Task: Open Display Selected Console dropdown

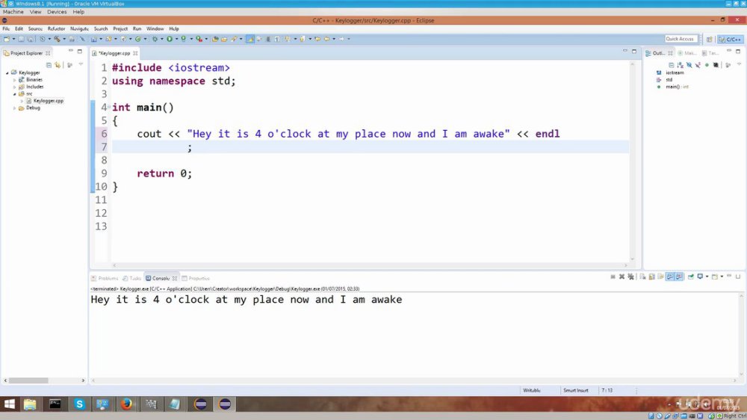Action: pyautogui.click(x=707, y=277)
